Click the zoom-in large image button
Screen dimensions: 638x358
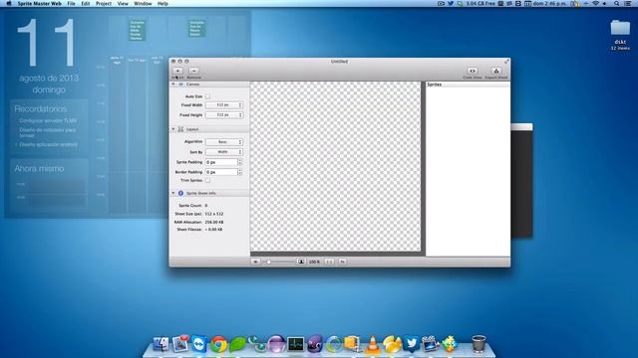[x=301, y=262]
